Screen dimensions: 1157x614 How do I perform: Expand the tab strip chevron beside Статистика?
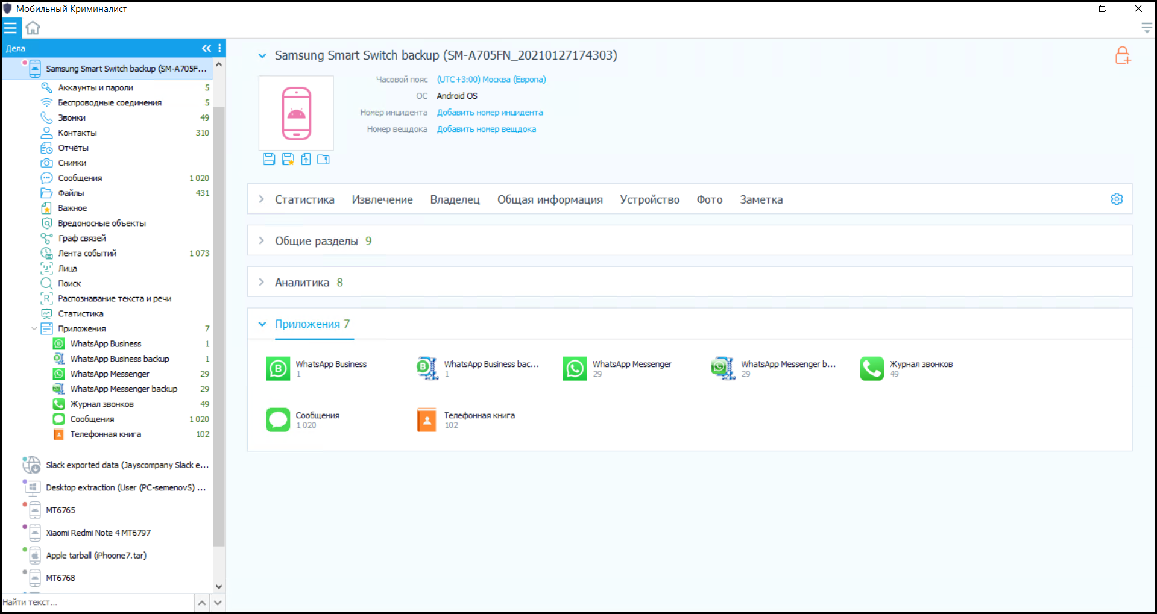[x=261, y=199]
